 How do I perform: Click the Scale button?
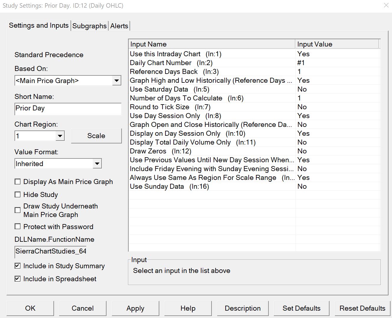tap(96, 136)
